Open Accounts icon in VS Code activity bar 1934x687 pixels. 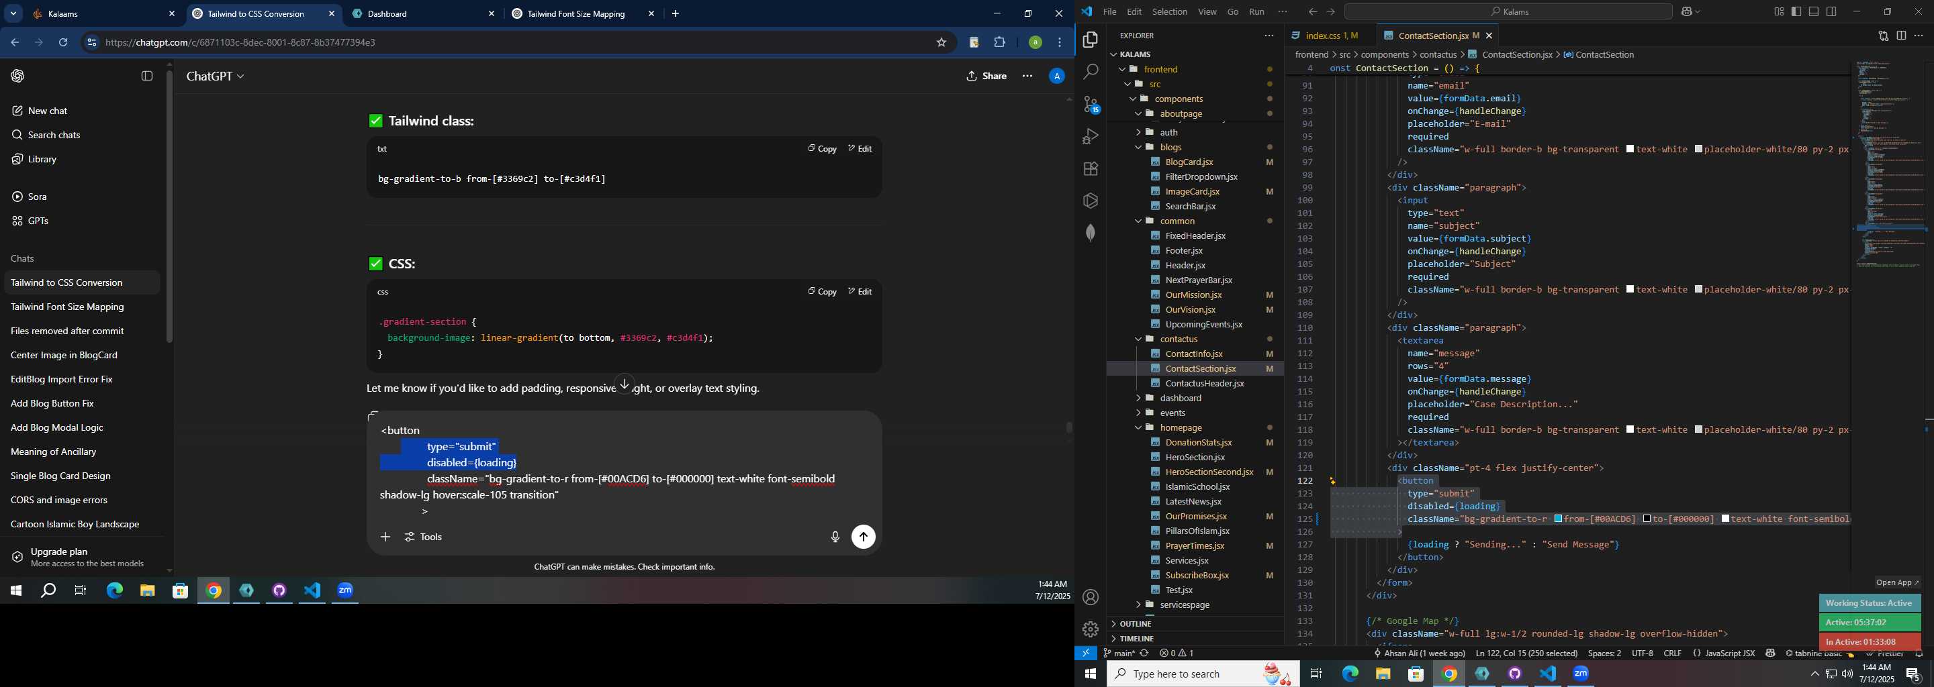tap(1090, 597)
